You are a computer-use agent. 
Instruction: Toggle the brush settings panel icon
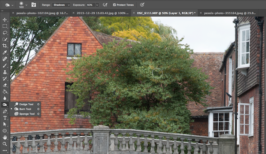click(x=34, y=5)
